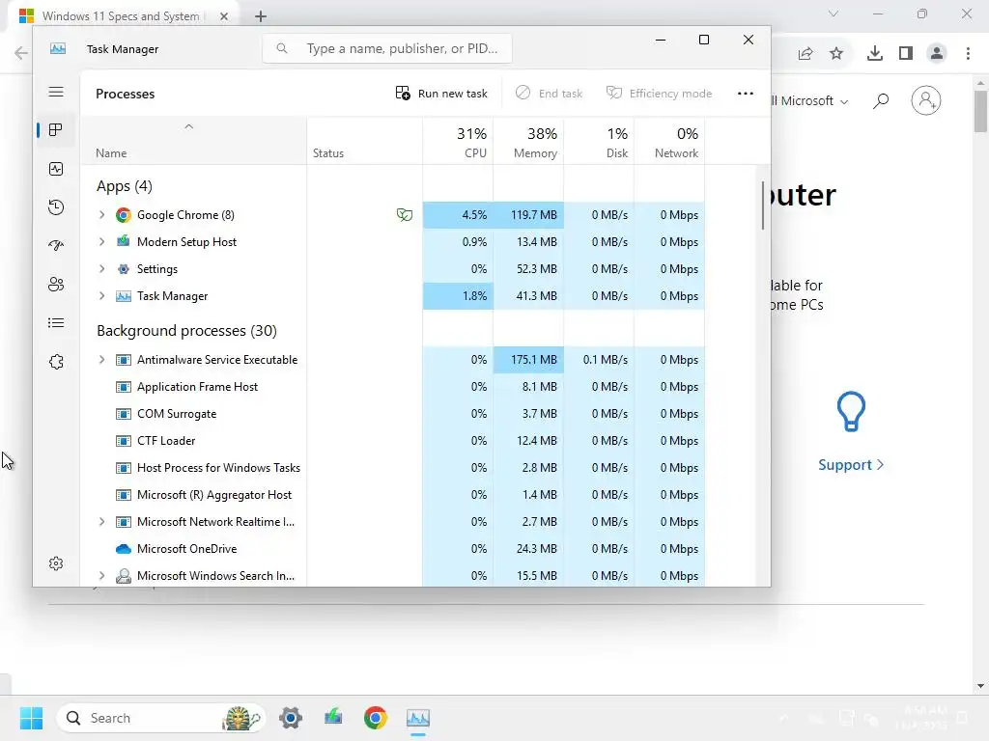The height and width of the screenshot is (741, 989).
Task: Open Chrome downloads icon
Action: (x=875, y=54)
